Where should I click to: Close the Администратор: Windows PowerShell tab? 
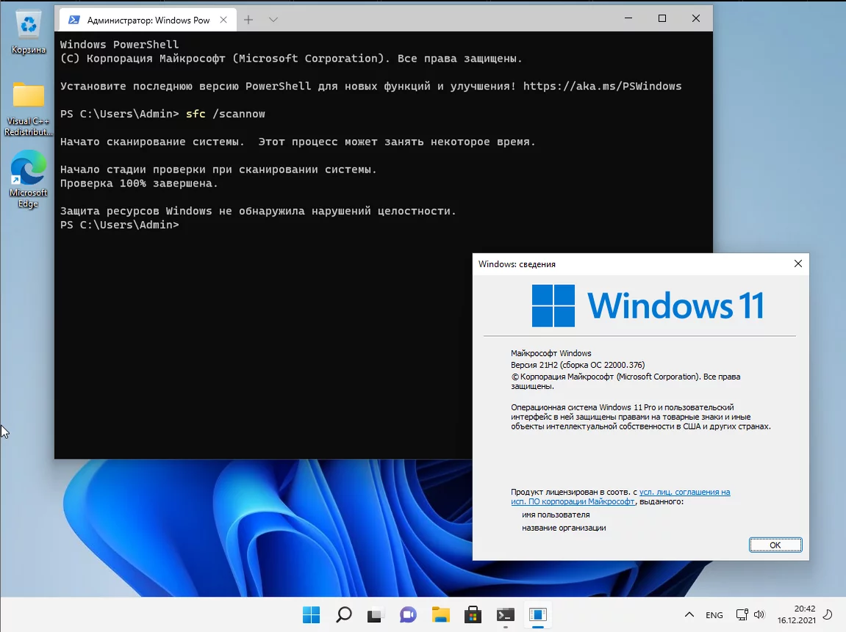(223, 20)
